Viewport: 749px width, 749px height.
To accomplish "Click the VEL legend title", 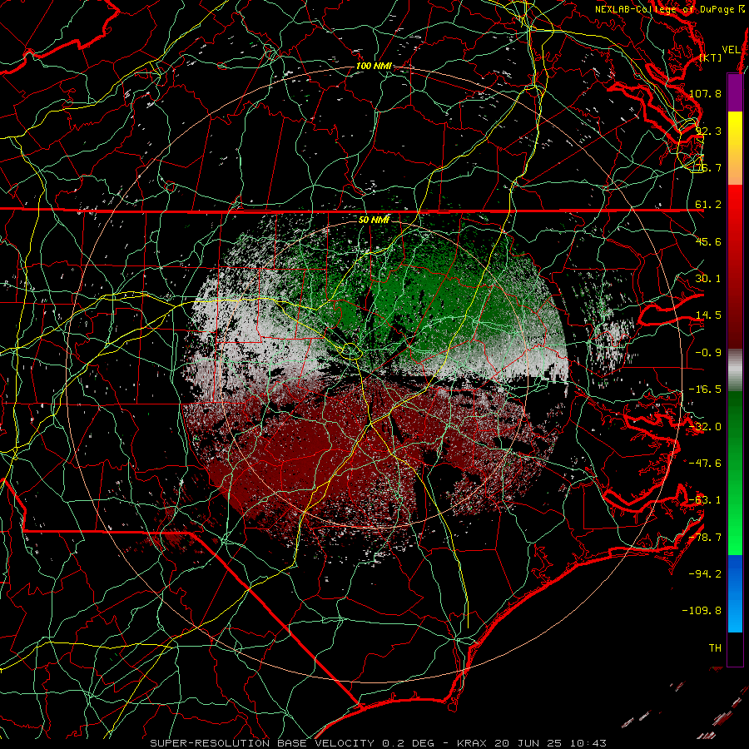I will [731, 50].
